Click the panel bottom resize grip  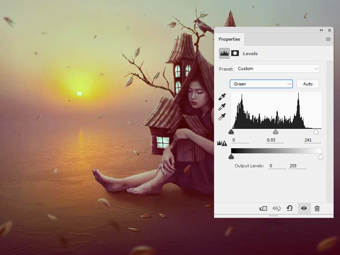[273, 215]
